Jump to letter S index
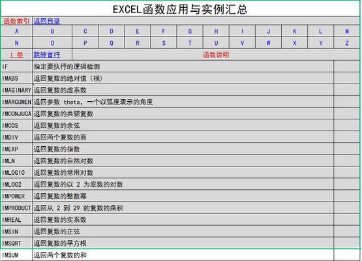Viewport: 362px width, 261px height. click(x=164, y=43)
